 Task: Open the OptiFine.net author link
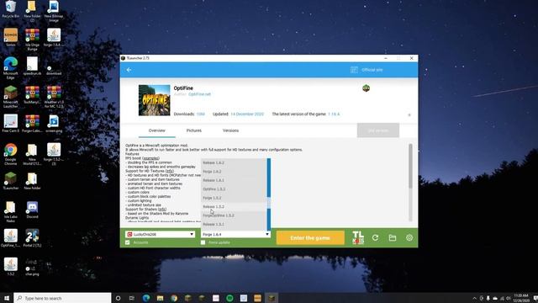tap(199, 94)
